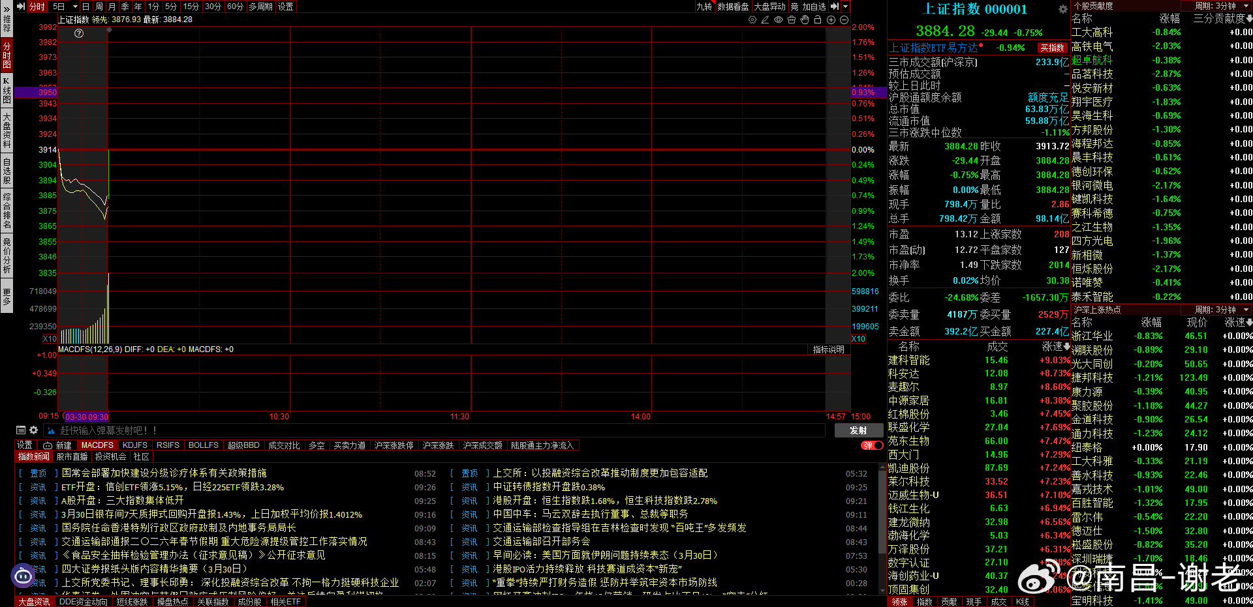Select 建科智能 in gainers list
This screenshot has height=607, width=1253.
(x=908, y=360)
